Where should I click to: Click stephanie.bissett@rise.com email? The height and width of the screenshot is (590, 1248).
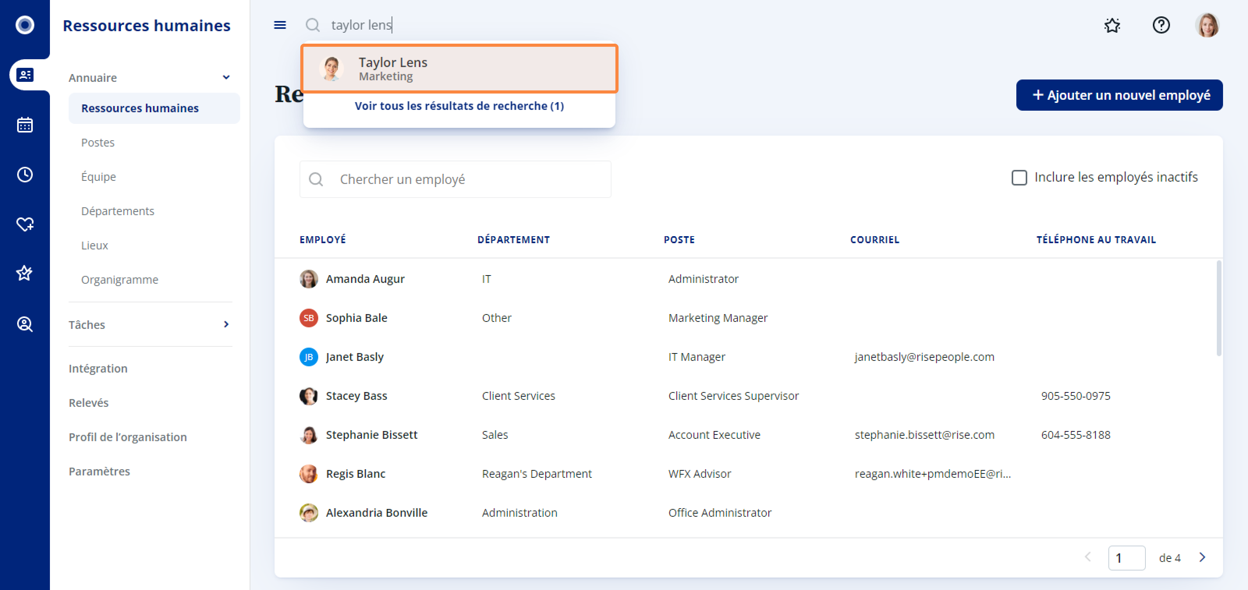[x=924, y=435]
